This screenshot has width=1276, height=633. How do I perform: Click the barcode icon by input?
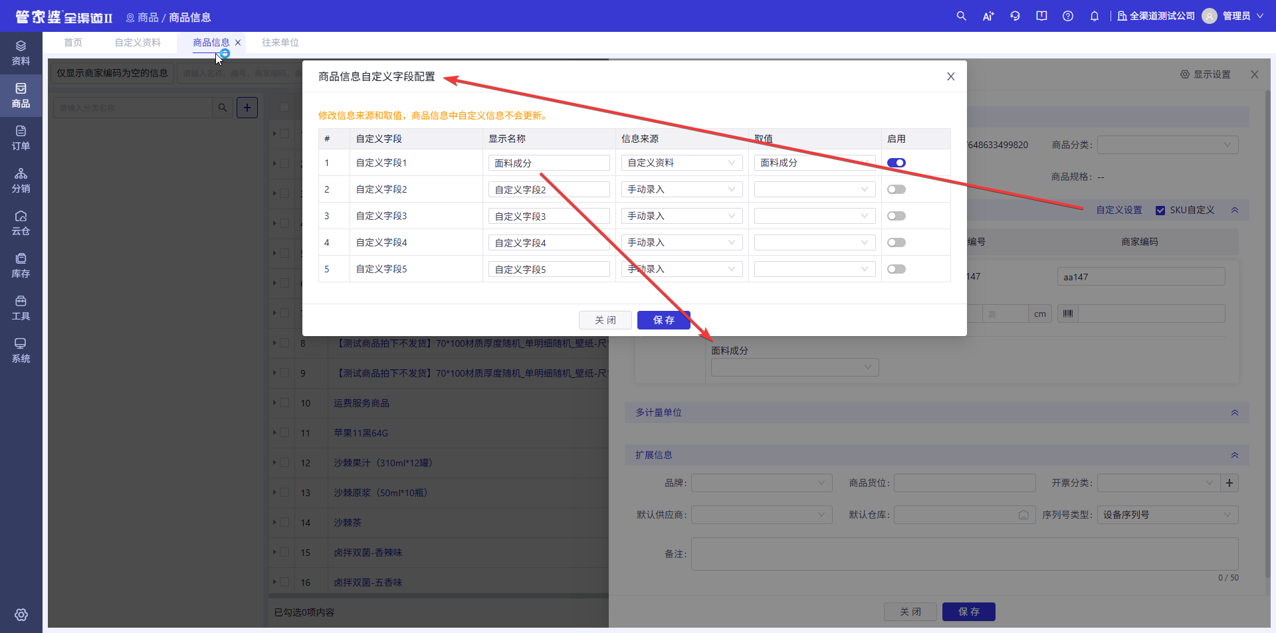(1068, 314)
